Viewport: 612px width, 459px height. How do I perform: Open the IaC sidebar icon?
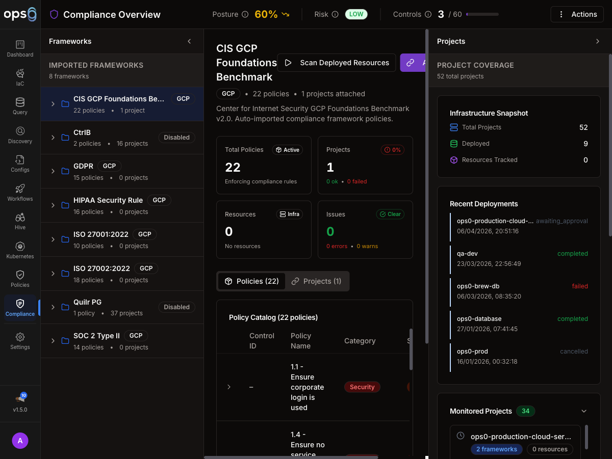[x=20, y=74]
